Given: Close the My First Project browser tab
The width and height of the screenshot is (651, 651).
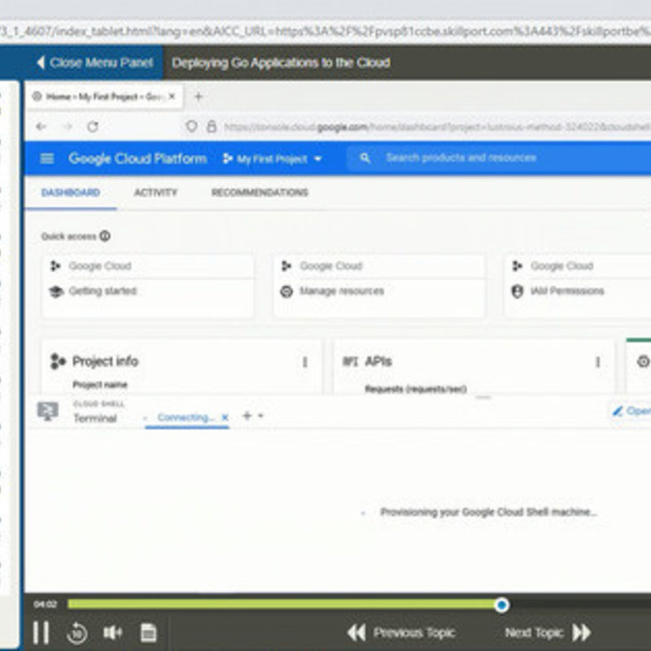Looking at the screenshot, I should coord(172,97).
